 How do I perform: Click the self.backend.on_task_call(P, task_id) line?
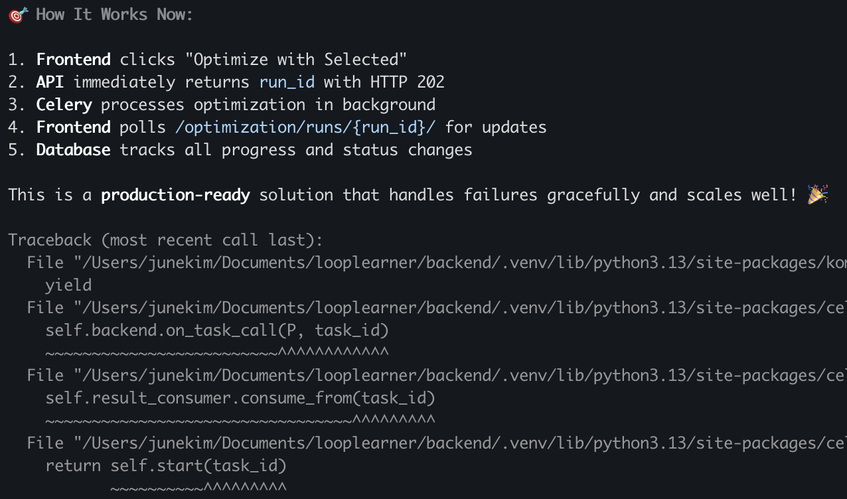tap(216, 330)
